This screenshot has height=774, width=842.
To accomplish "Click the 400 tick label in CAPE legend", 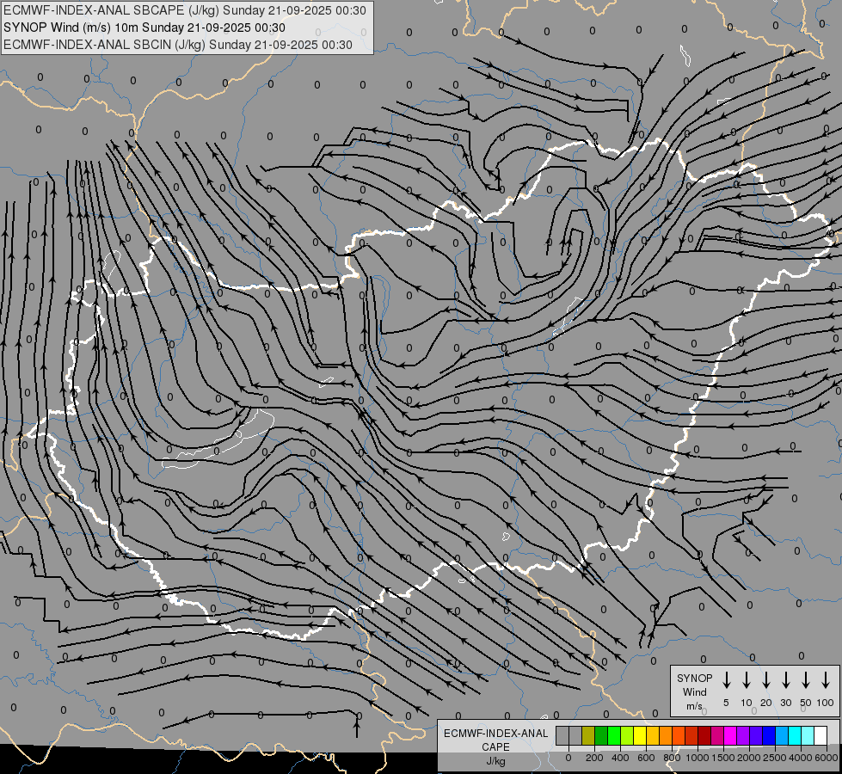I will (620, 758).
